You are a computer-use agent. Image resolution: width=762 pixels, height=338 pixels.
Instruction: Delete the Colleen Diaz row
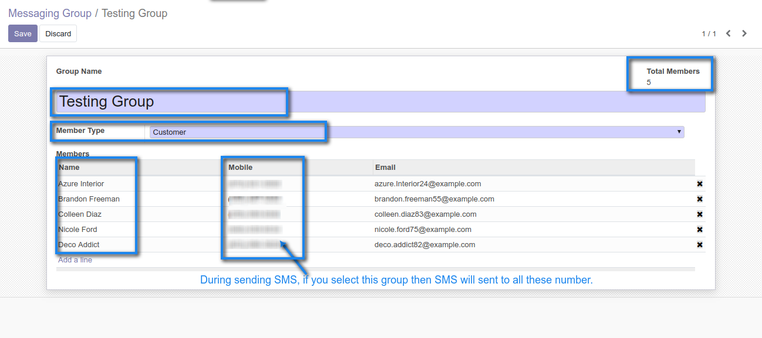[x=700, y=214]
